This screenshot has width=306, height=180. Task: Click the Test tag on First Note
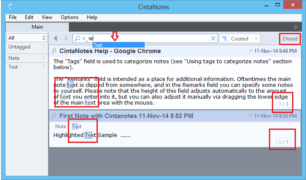click(77, 126)
